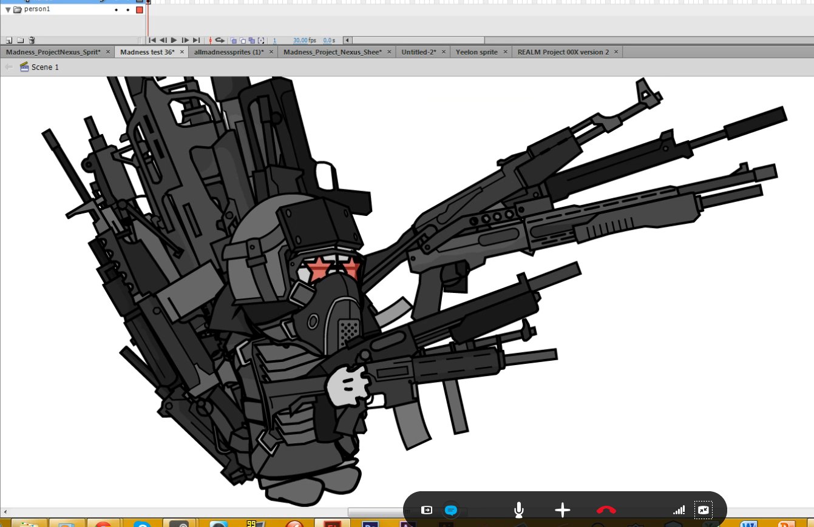Center the frame on playhead
The width and height of the screenshot is (814, 527).
(x=211, y=41)
